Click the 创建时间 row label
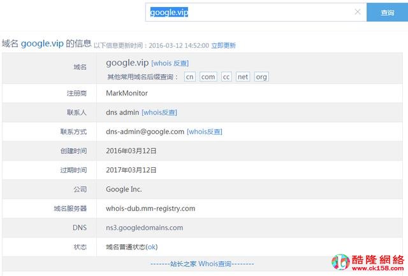408x276 pixels. (74, 151)
